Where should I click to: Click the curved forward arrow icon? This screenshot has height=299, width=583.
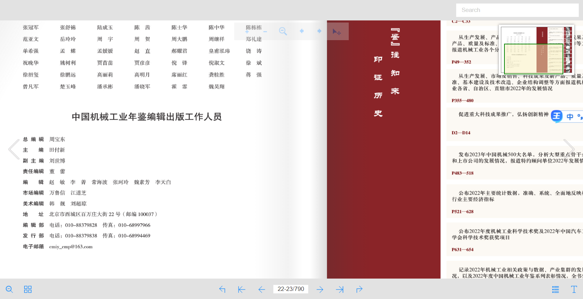pyautogui.click(x=359, y=289)
